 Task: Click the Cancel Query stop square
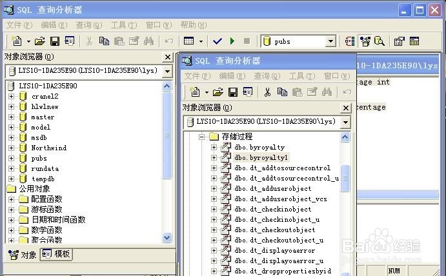pos(247,41)
